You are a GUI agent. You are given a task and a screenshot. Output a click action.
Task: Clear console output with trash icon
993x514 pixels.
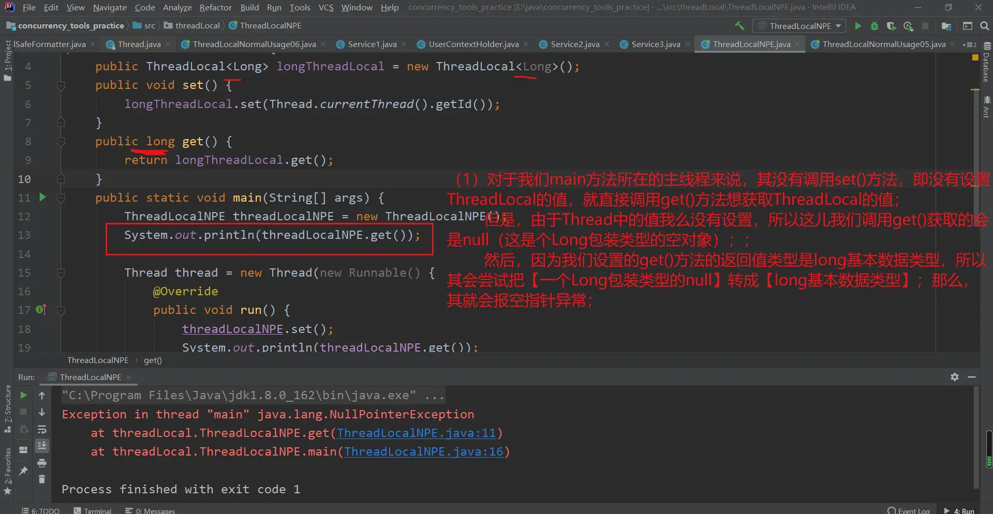pos(42,479)
